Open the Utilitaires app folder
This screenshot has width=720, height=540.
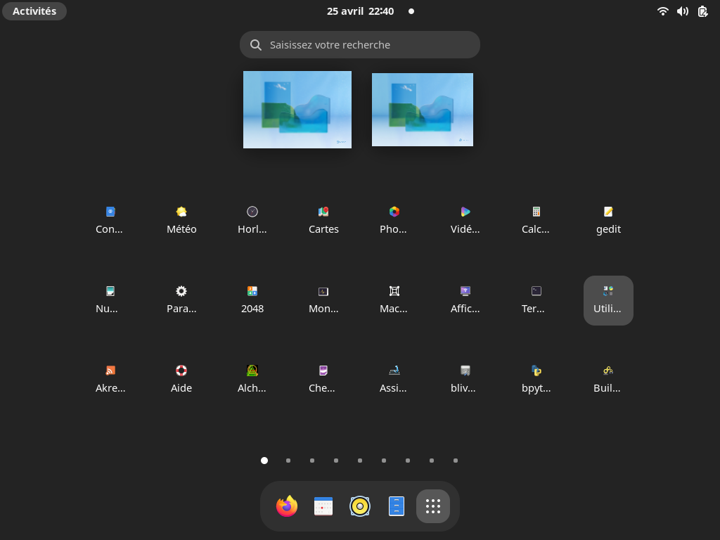[608, 300]
